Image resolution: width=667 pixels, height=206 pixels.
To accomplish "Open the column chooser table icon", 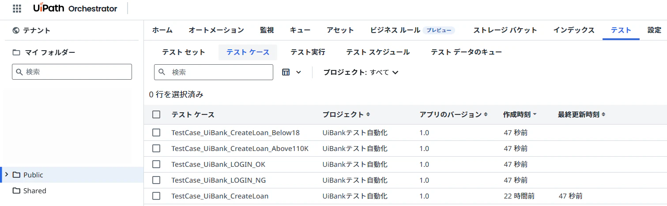I will click(286, 72).
